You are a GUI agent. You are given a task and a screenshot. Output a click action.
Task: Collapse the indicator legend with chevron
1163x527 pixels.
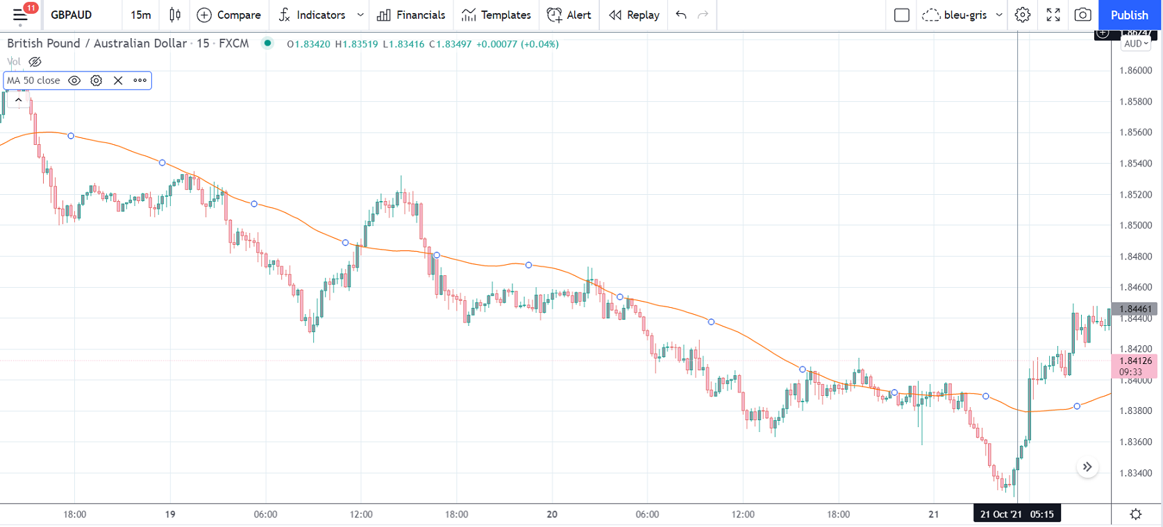coord(19,100)
